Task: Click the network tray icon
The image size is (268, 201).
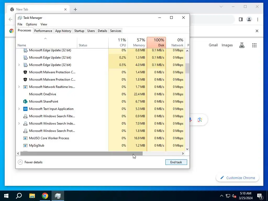Action: 228,196
